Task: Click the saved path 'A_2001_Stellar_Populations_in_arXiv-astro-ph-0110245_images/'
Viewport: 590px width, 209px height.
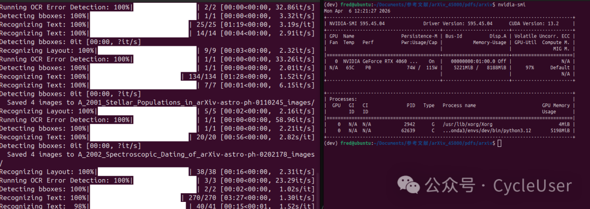Action: (x=196, y=103)
